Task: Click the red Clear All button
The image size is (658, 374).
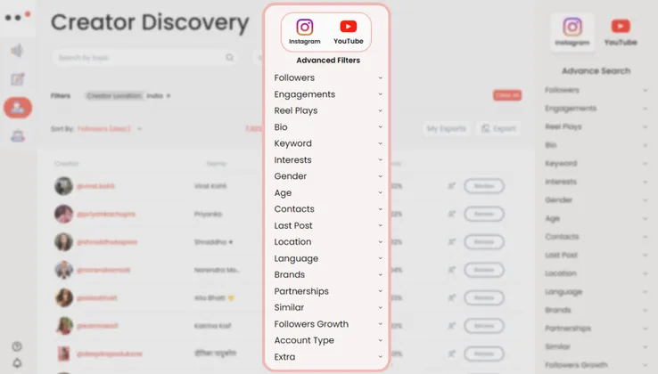Action: [x=507, y=95]
